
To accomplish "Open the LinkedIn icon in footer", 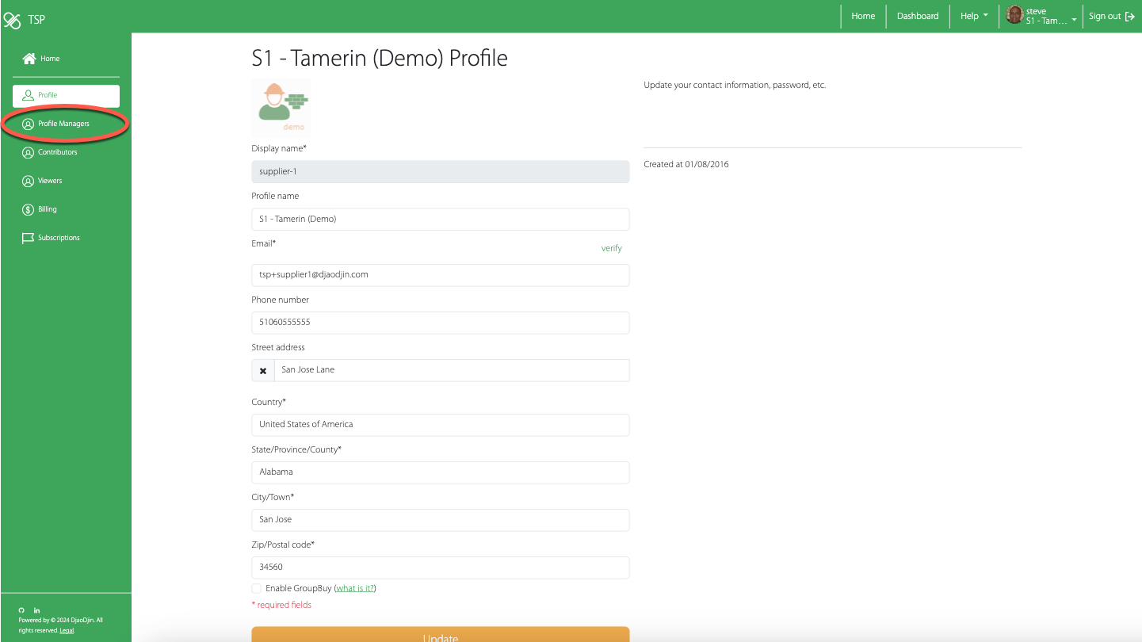I will point(37,610).
